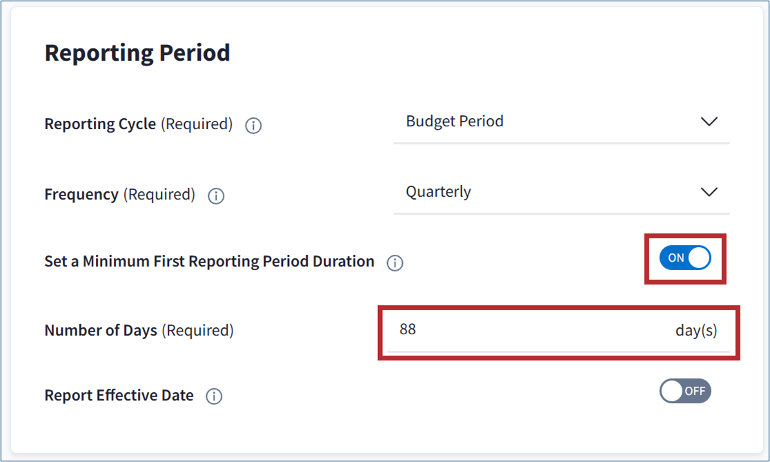Open the Frequency dropdown showing Quarterly

click(x=561, y=192)
